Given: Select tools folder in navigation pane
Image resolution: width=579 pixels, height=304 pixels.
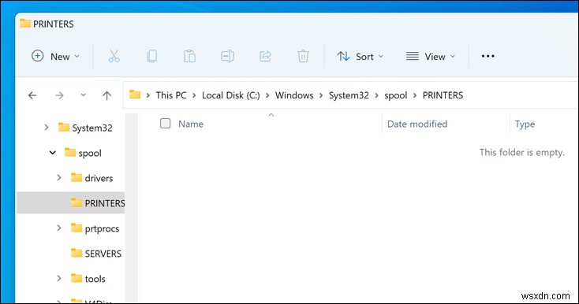Looking at the screenshot, I should (x=88, y=279).
